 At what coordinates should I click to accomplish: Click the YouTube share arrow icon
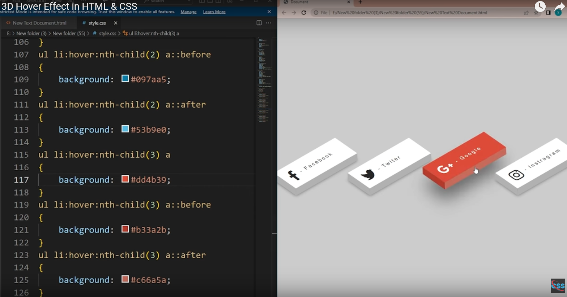(x=559, y=6)
